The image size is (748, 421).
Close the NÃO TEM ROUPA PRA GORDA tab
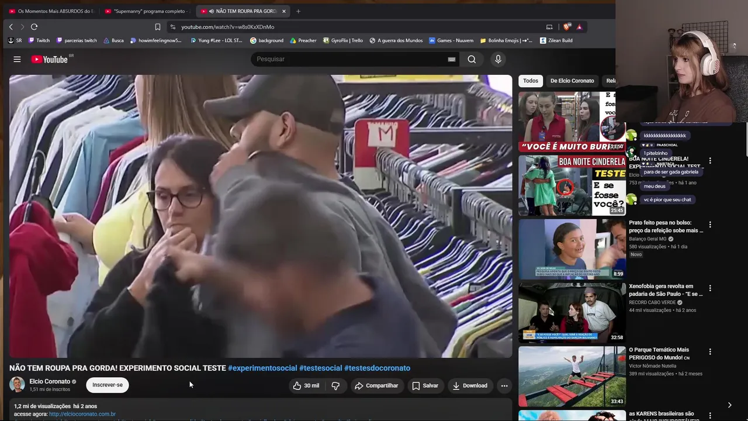coord(284,11)
